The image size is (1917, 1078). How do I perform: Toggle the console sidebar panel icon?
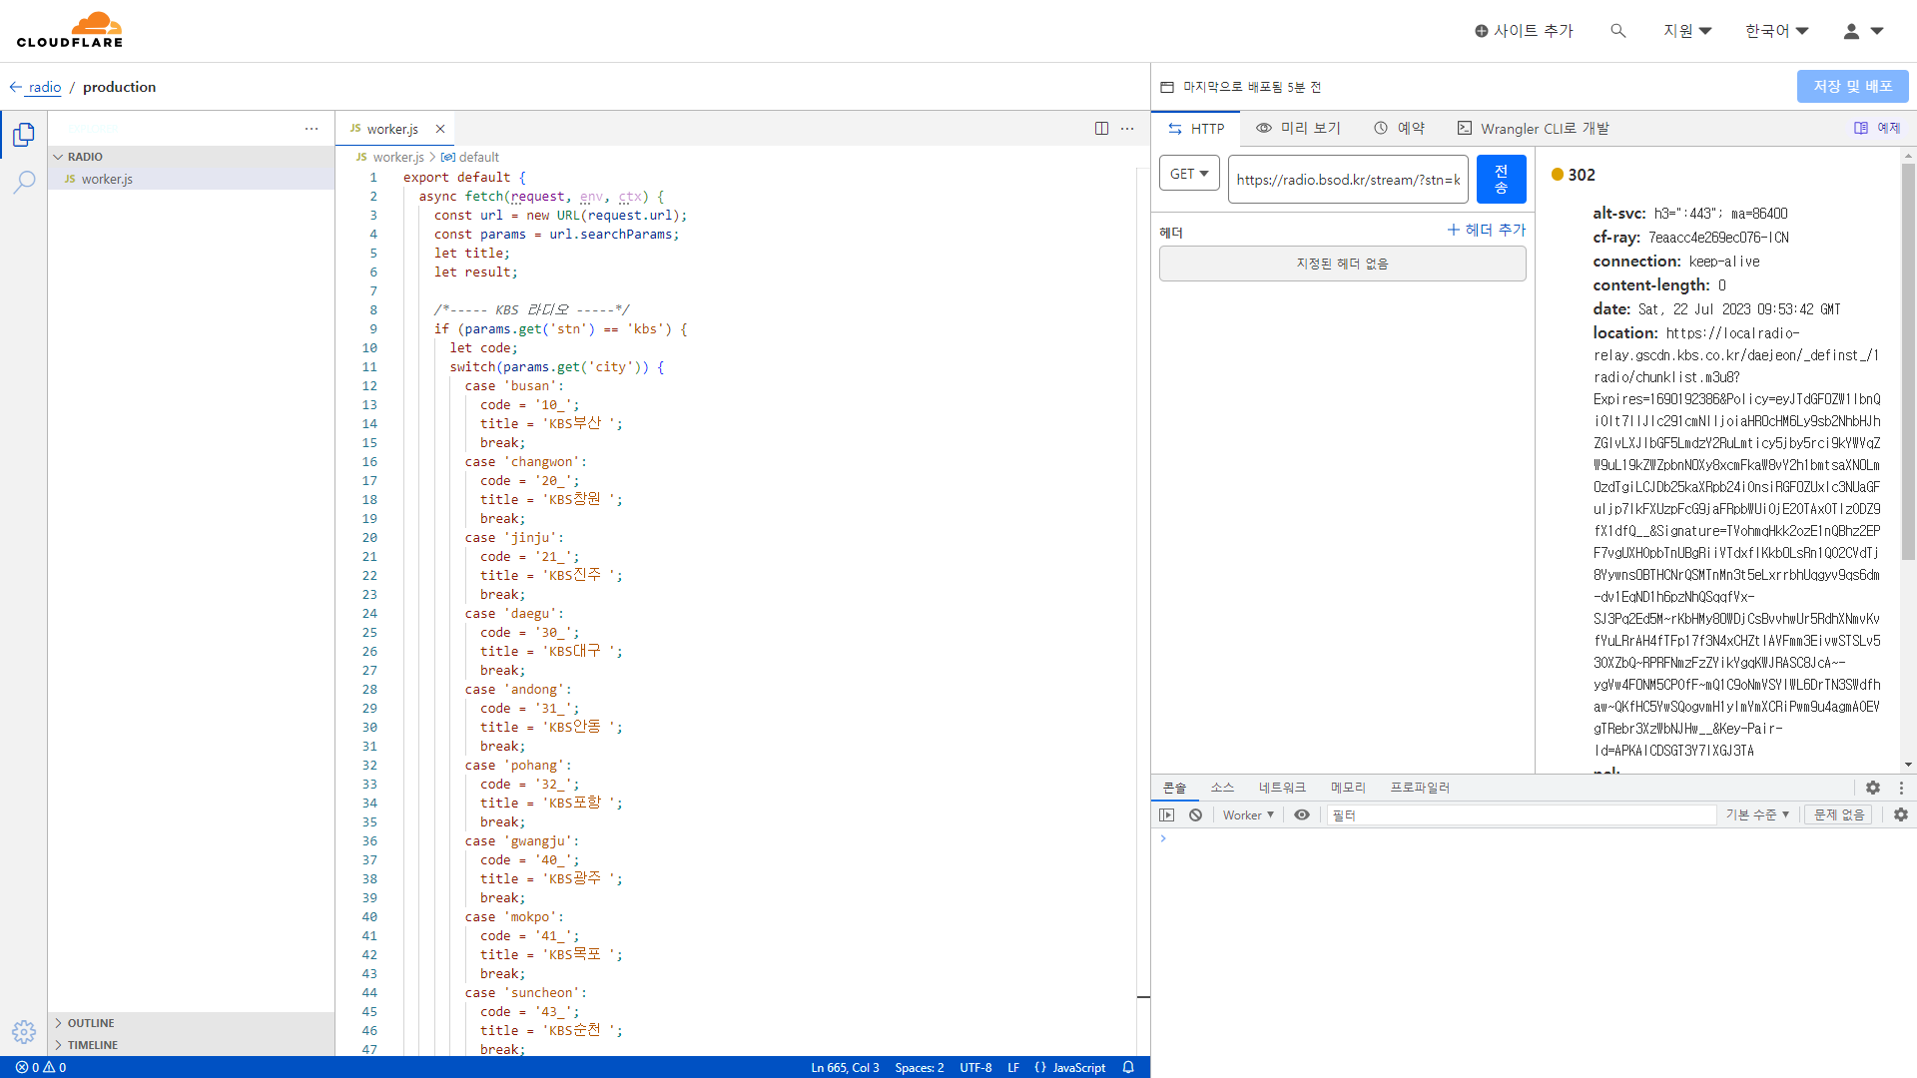pyautogui.click(x=1166, y=814)
